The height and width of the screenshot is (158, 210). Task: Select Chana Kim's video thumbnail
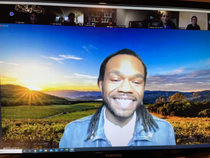[31, 14]
